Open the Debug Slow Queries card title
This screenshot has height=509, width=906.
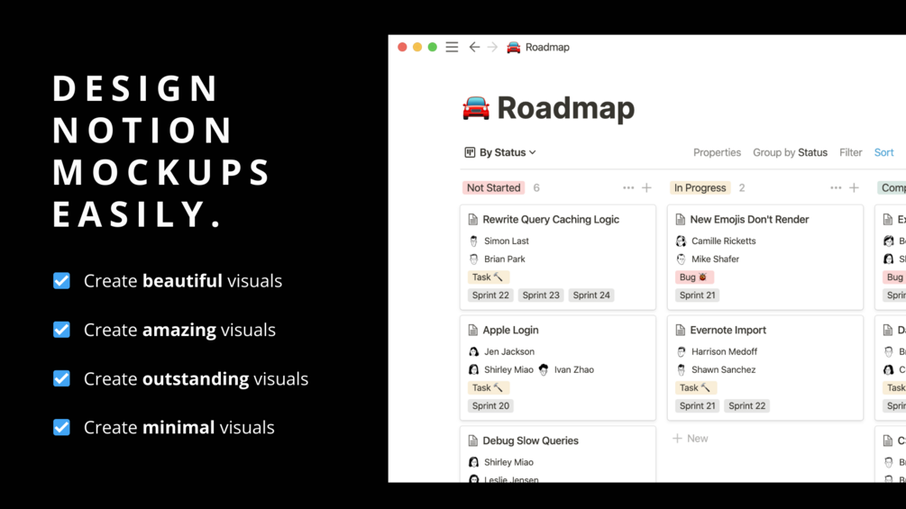(530, 441)
